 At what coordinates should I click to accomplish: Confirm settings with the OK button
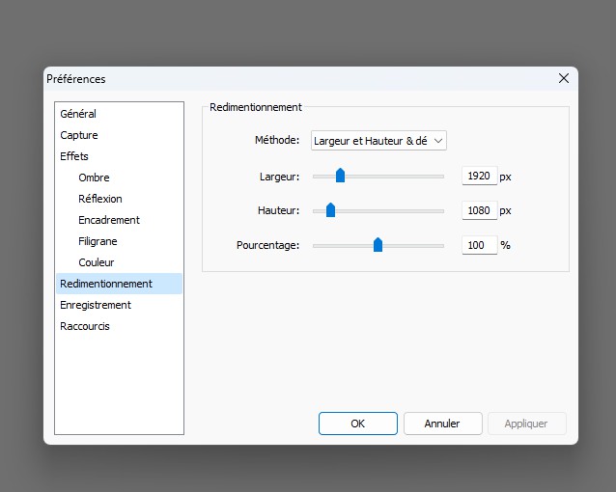point(357,424)
